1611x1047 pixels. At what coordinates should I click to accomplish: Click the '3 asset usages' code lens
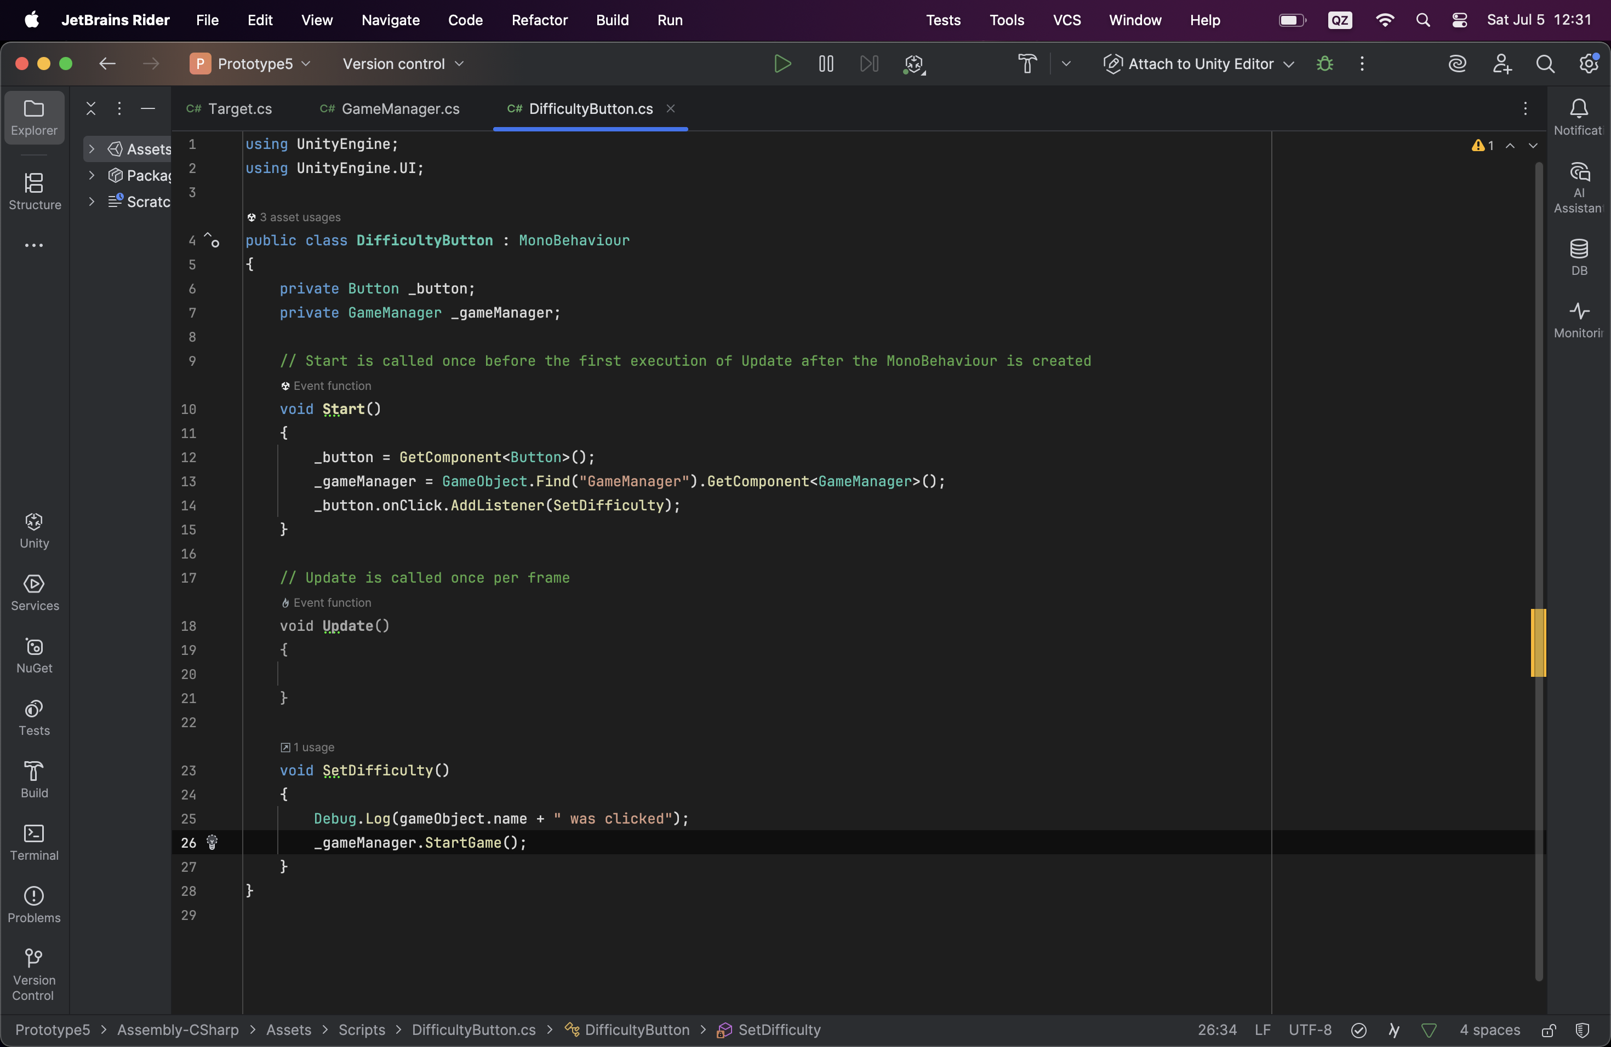294,217
